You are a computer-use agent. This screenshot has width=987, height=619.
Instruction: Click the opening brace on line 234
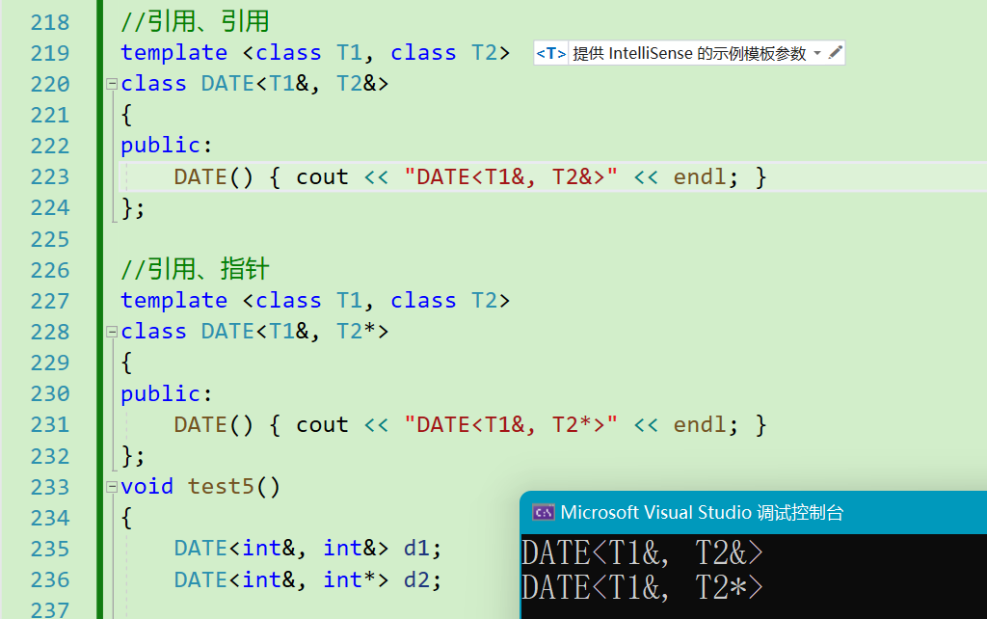(126, 519)
